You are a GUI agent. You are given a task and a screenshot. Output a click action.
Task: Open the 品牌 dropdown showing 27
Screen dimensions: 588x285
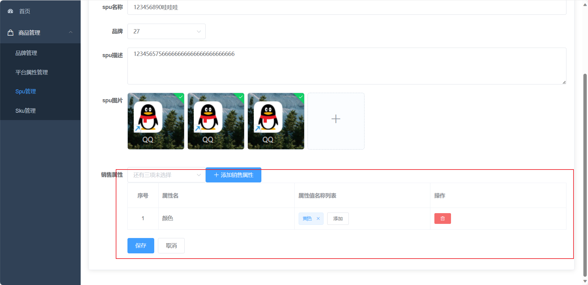click(x=166, y=31)
